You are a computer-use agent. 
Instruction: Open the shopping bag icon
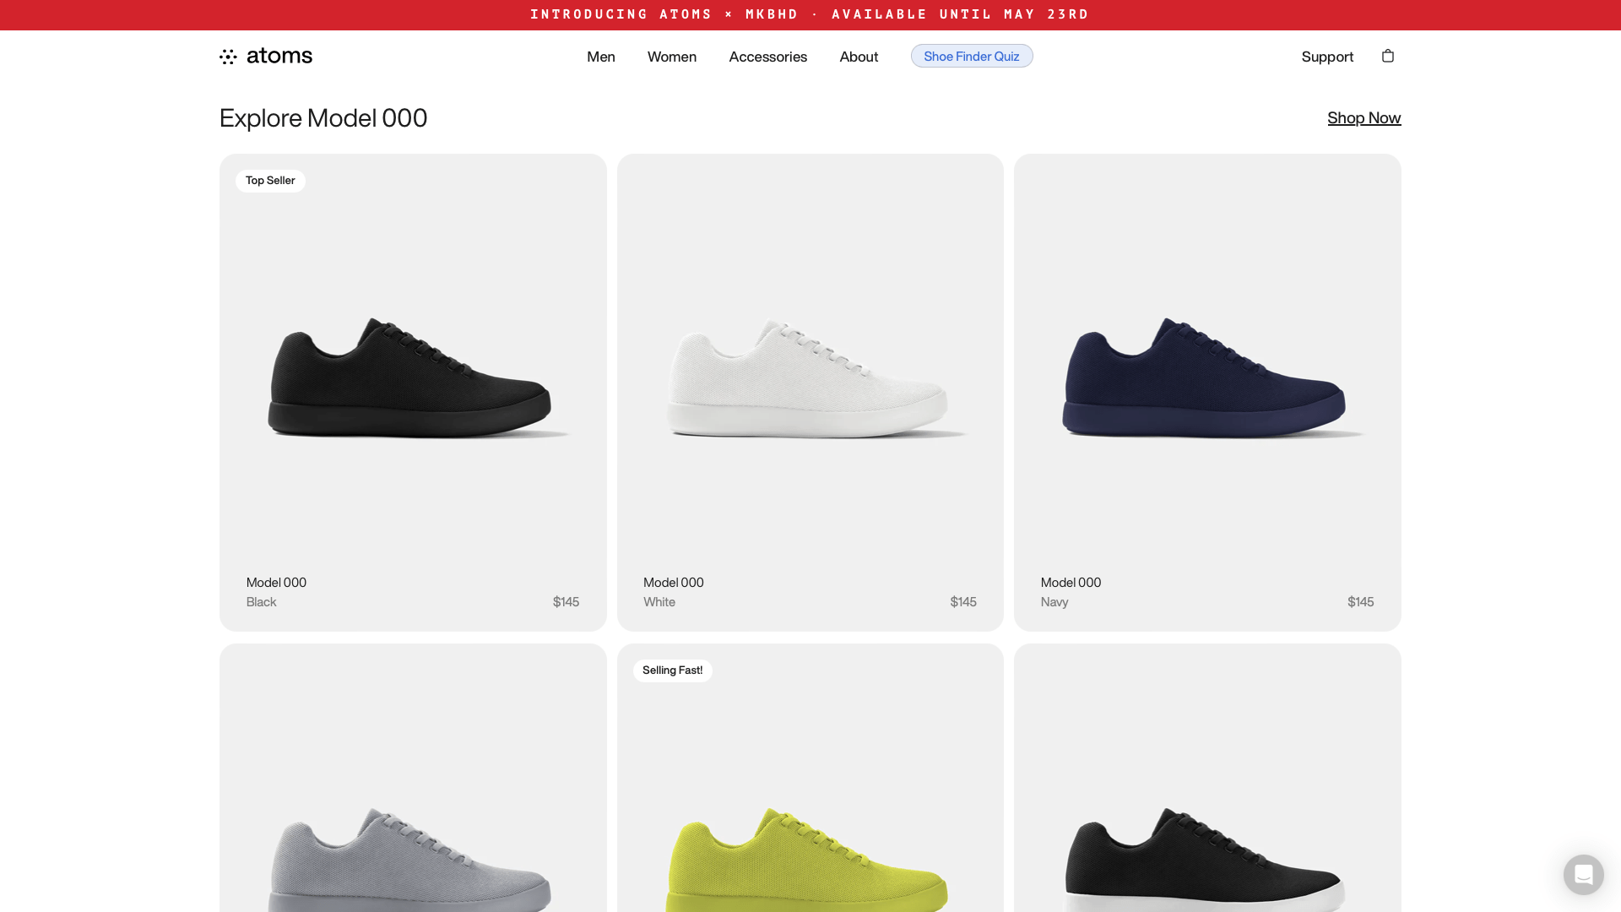(1387, 56)
